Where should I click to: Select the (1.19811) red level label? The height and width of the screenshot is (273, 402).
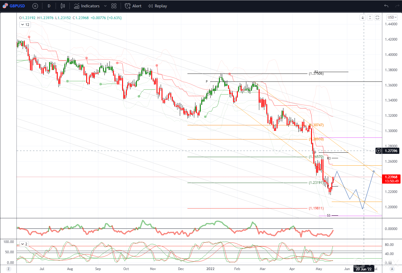[x=316, y=208]
